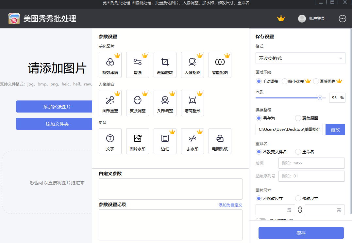Adjust the 画质 quality slider
The width and height of the screenshot is (352, 243).
click(319, 98)
